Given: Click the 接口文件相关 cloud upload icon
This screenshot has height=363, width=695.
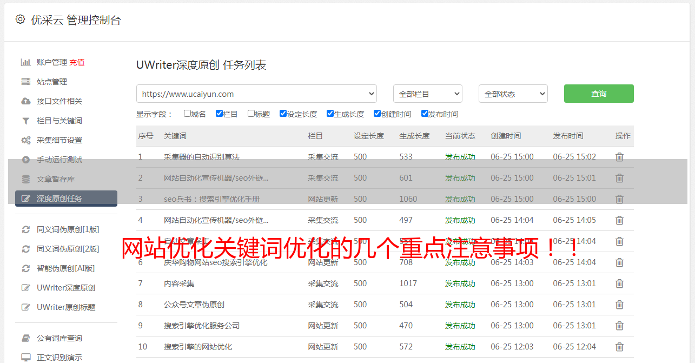Looking at the screenshot, I should 25,101.
